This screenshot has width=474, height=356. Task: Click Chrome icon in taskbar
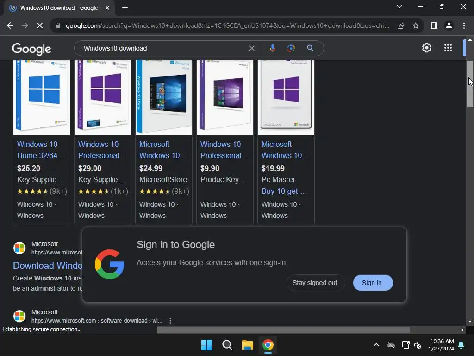(x=268, y=345)
